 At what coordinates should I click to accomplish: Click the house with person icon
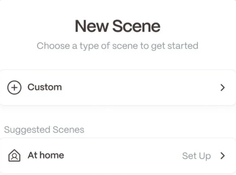point(14,156)
